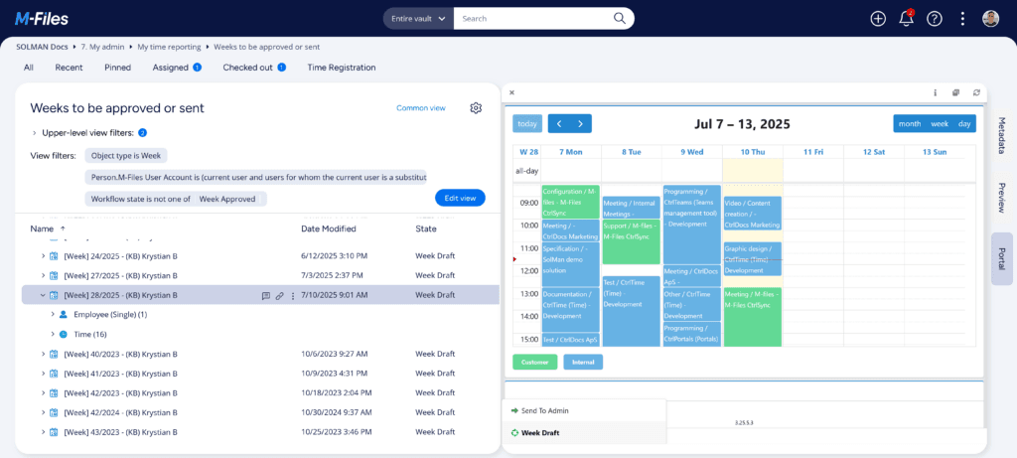Collapse the Week 28/2025 tree item
Viewport: 1017px width, 458px height.
(43, 295)
